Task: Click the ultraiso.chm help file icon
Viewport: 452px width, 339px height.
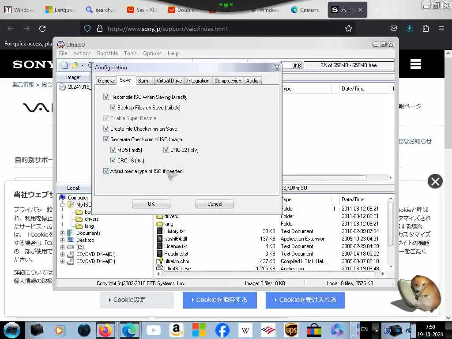Action: point(160,261)
